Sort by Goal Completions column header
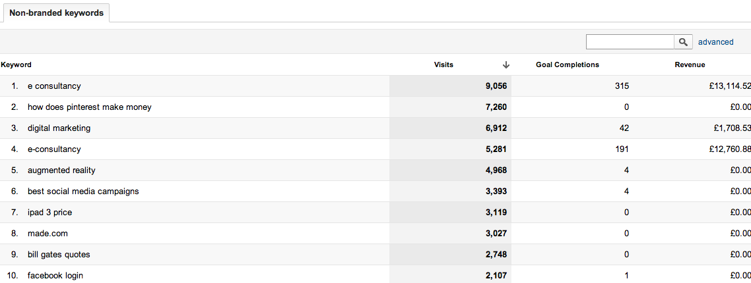Screen dimensions: 751x283 point(567,64)
